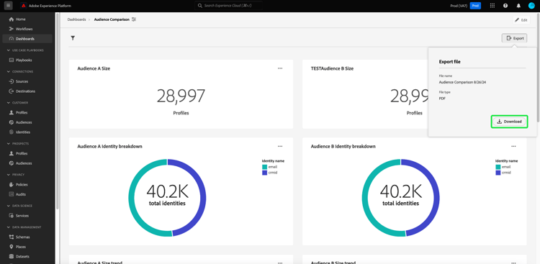
Task: Click the Download button
Action: pos(509,122)
